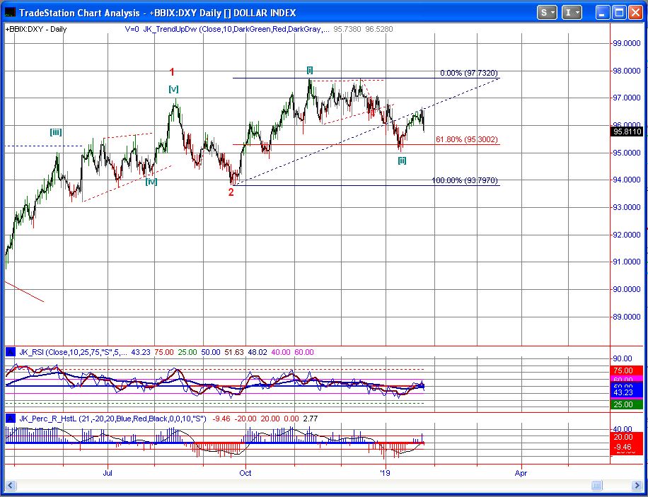Click the ''19' date axis label

pos(386,473)
